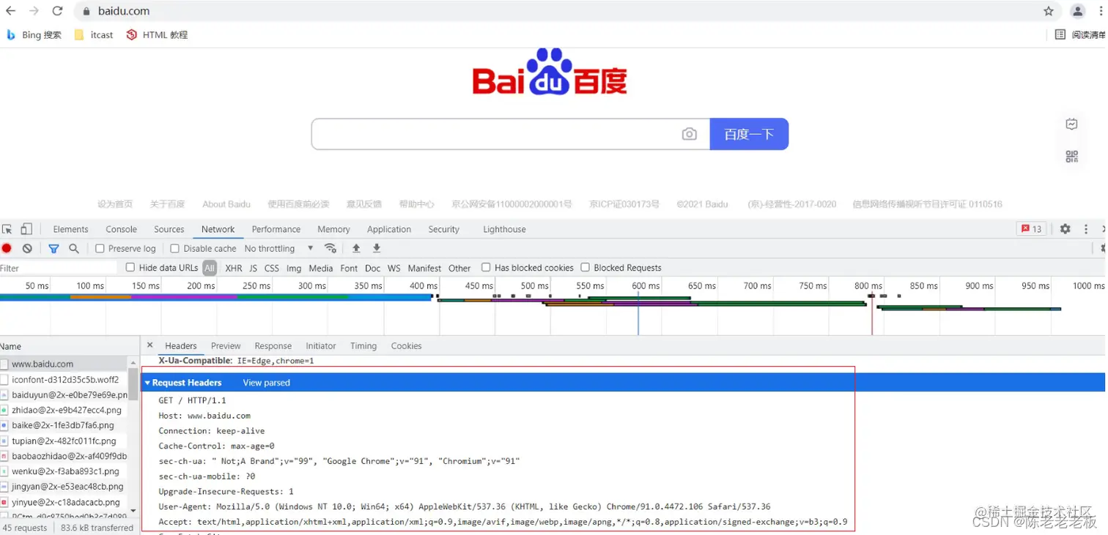Select the zhidao@2x-e9b427ecc4.png request
The height and width of the screenshot is (535, 1108).
coord(64,410)
